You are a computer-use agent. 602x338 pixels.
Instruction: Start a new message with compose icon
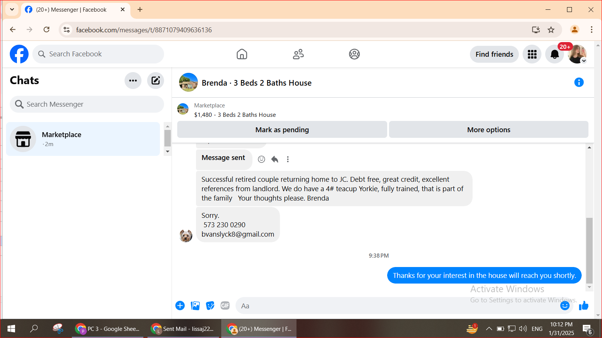point(155,80)
